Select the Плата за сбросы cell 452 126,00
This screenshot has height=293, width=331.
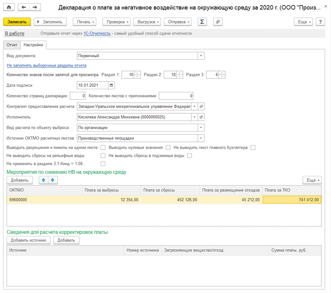pos(170,200)
